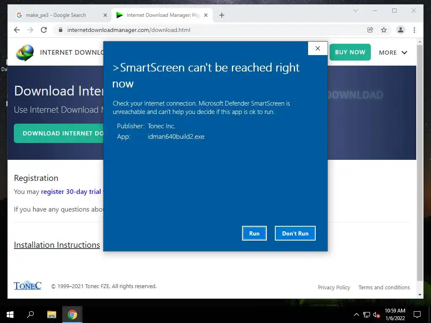Go forward in Chrome
The width and height of the screenshot is (431, 323).
pyautogui.click(x=30, y=30)
